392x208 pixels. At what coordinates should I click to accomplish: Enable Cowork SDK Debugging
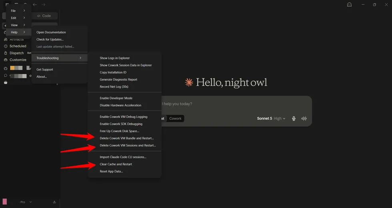click(x=124, y=124)
